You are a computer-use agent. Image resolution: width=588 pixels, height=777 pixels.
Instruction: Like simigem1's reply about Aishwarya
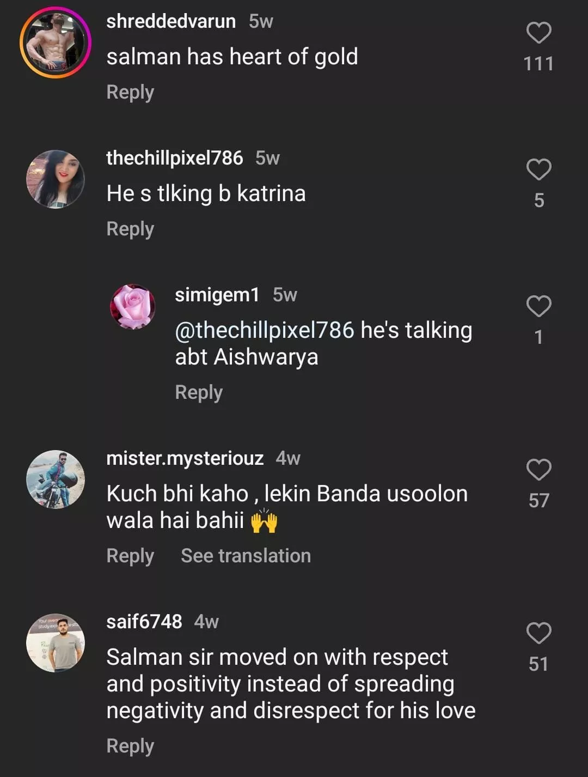point(538,306)
